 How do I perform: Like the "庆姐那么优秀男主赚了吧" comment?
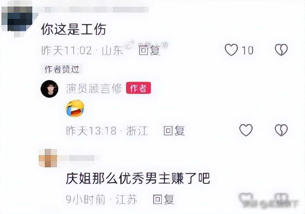tap(246, 198)
